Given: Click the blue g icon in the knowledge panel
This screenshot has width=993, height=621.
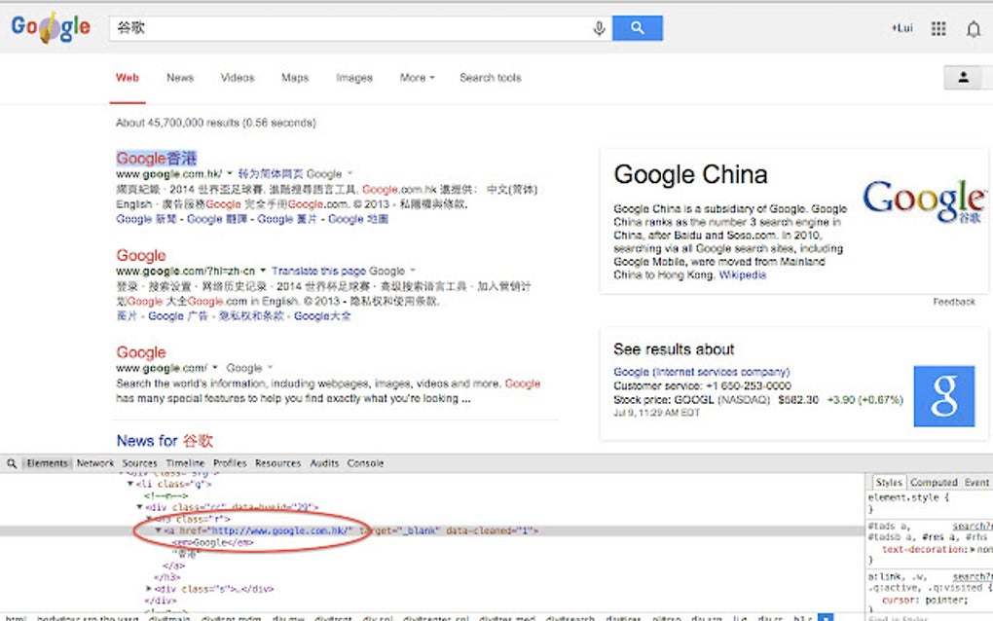Looking at the screenshot, I should 942,394.
